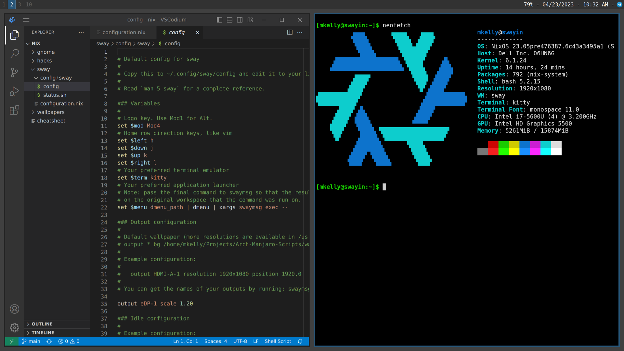Click the red color block in neofetch

(x=493, y=148)
